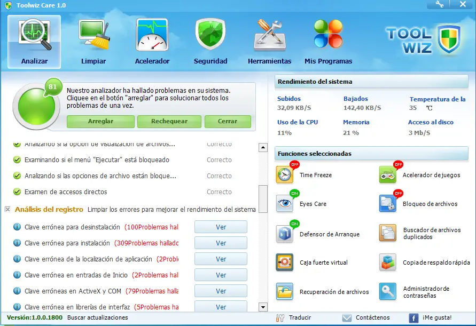Open Buscador de archivos duplicados icon

pyautogui.click(x=388, y=233)
